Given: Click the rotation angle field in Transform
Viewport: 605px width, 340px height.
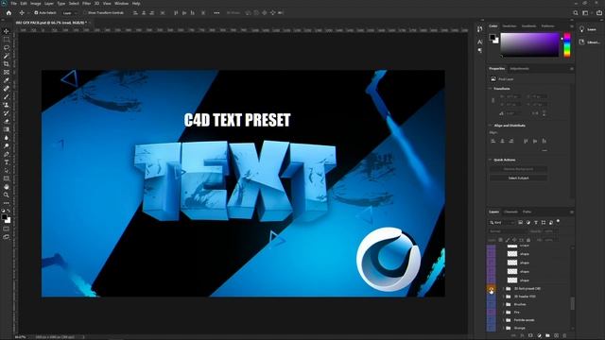Looking at the screenshot, I should click(513, 113).
